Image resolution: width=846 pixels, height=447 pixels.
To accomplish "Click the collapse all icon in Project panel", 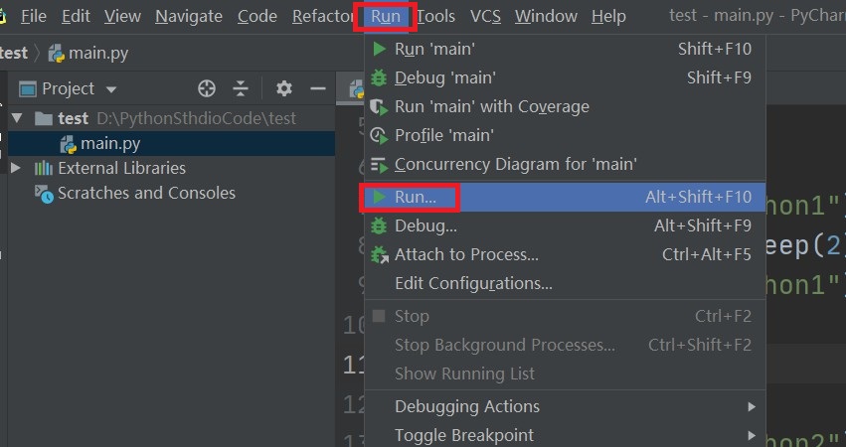I will click(x=241, y=88).
